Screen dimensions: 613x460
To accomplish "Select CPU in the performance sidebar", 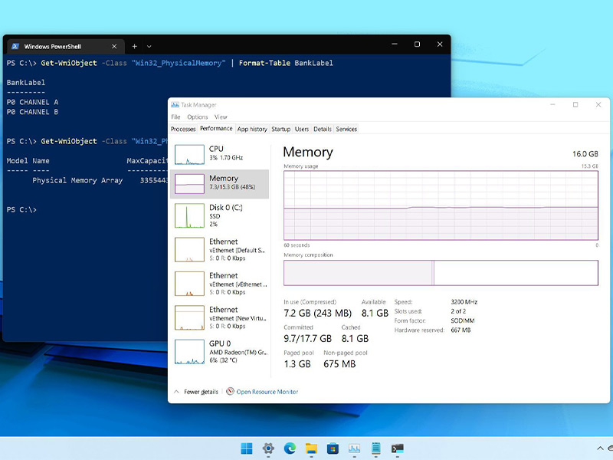I will [x=220, y=155].
